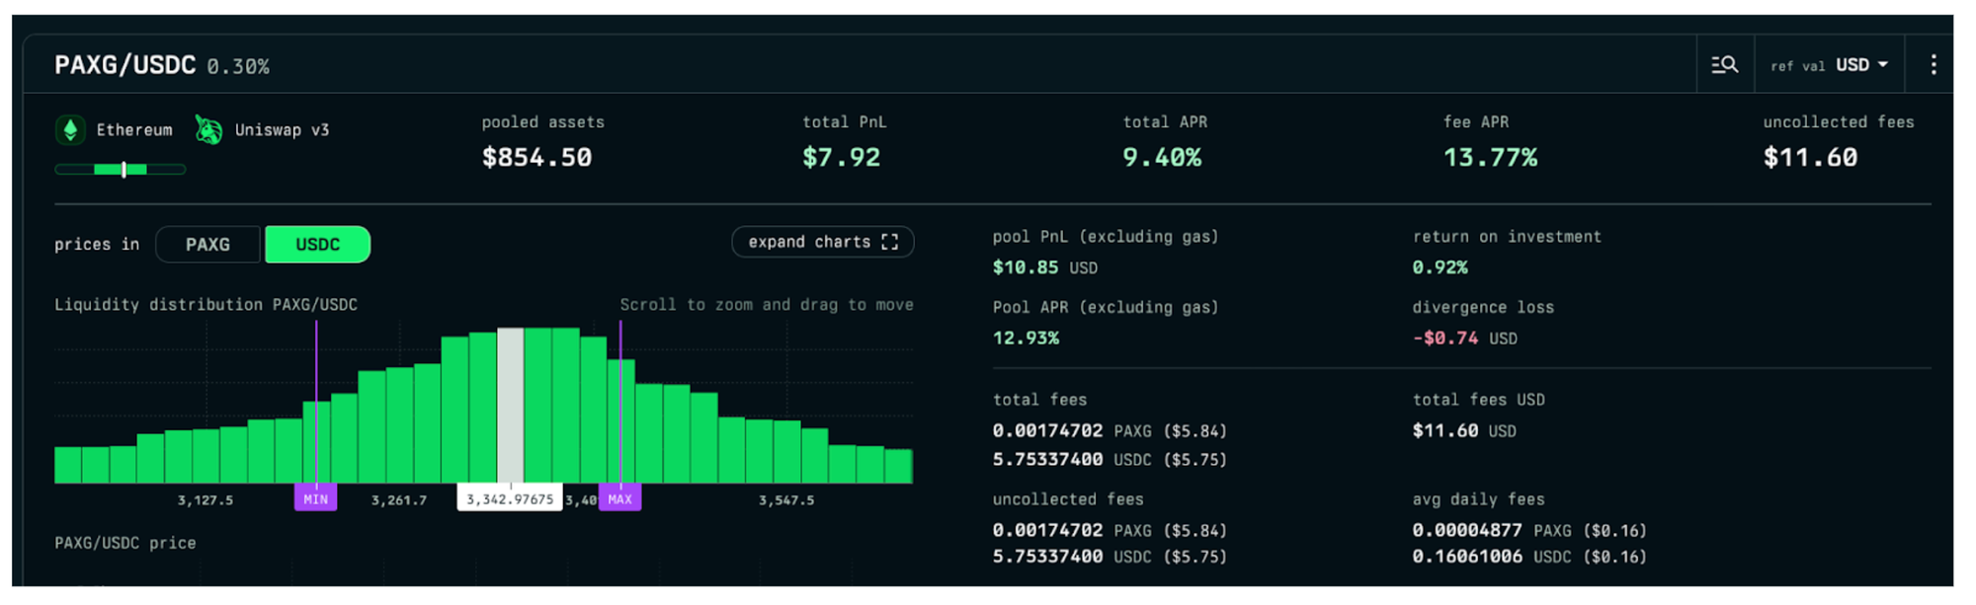1976x605 pixels.
Task: Click the Ethereum network icon
Action: click(x=70, y=130)
